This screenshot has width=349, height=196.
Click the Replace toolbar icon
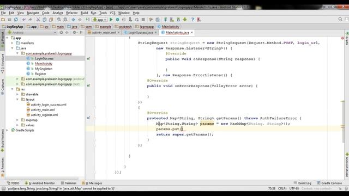tap(65, 20)
